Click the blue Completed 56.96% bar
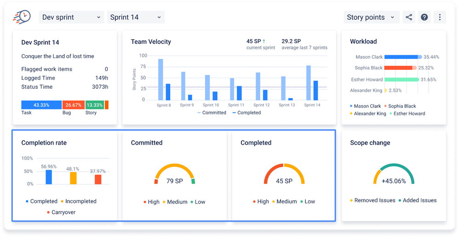Screen dimensions: 459x237 [48, 177]
